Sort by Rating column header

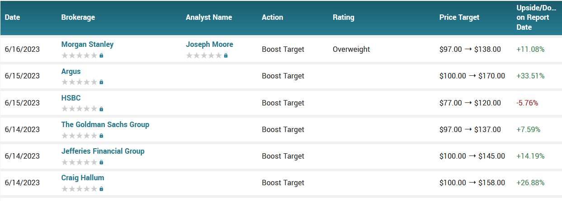(343, 18)
